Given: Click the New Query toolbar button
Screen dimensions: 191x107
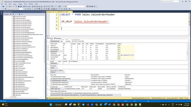Looking at the screenshot, I should tap(27, 7).
